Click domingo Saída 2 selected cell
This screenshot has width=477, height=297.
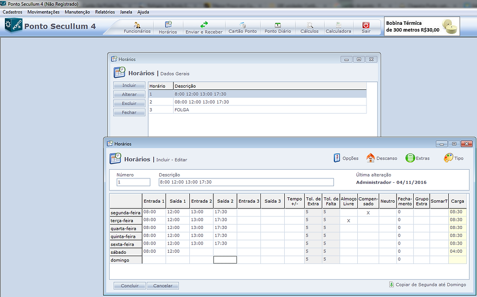[225, 260]
